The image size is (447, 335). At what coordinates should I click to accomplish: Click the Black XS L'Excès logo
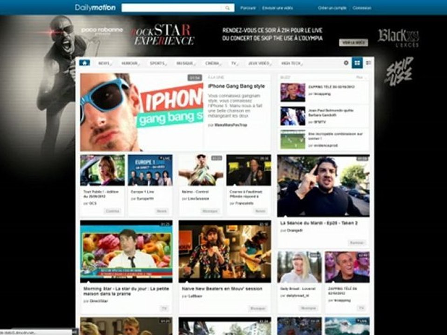[399, 38]
